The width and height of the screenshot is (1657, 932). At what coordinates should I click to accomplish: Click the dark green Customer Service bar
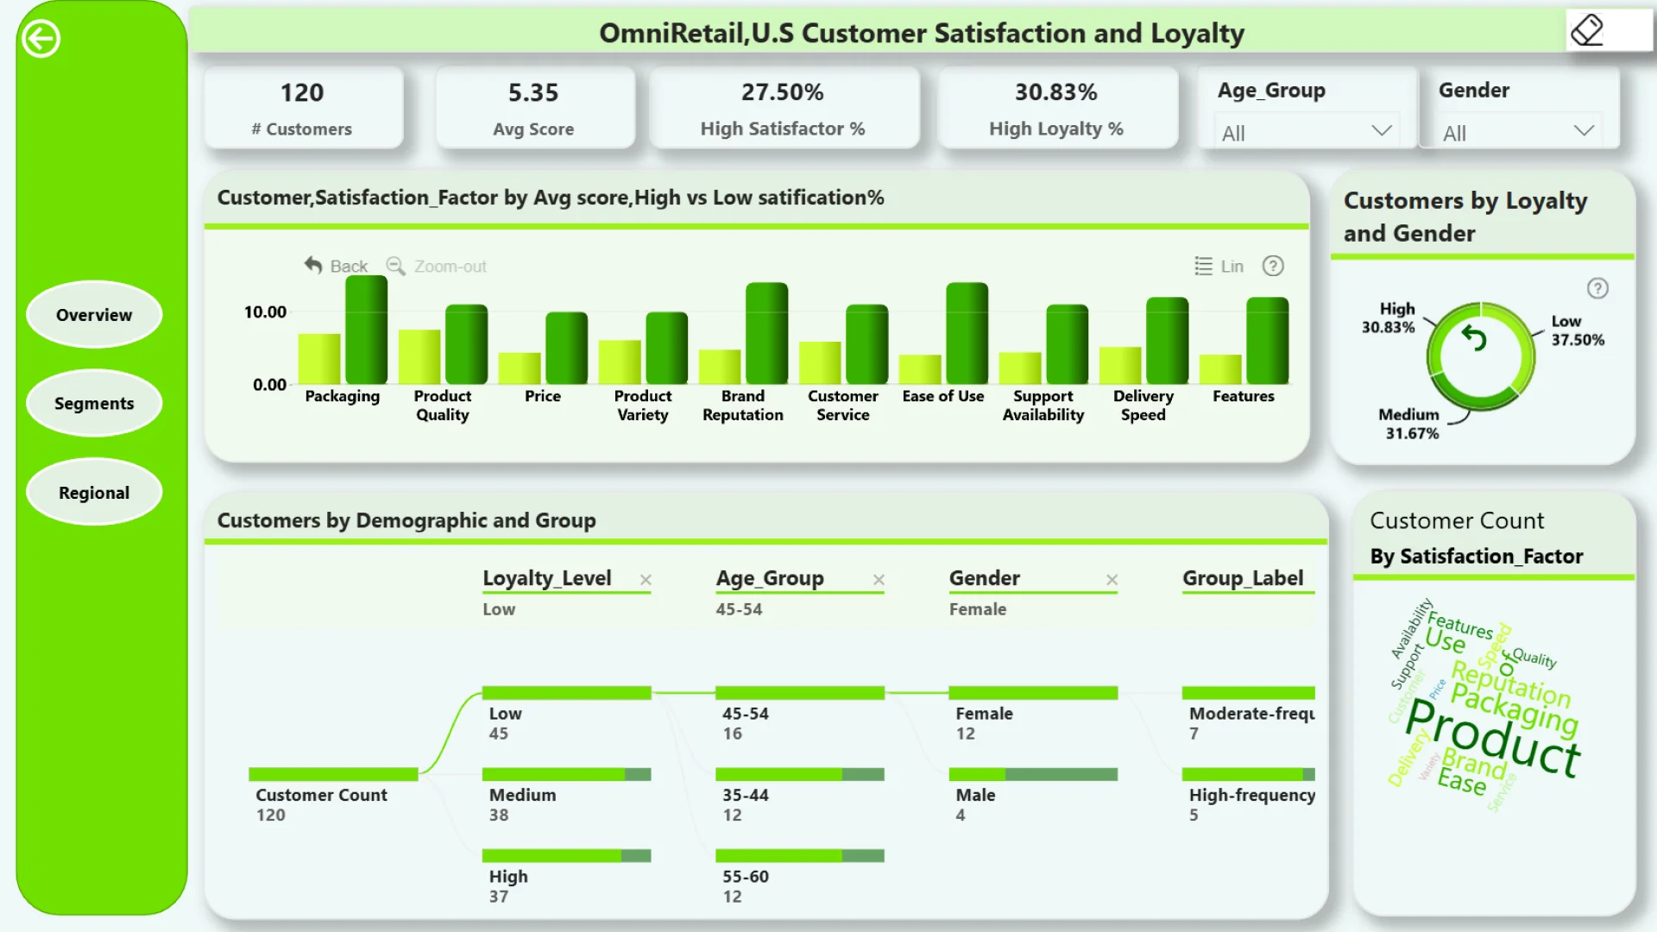pyautogui.click(x=866, y=344)
